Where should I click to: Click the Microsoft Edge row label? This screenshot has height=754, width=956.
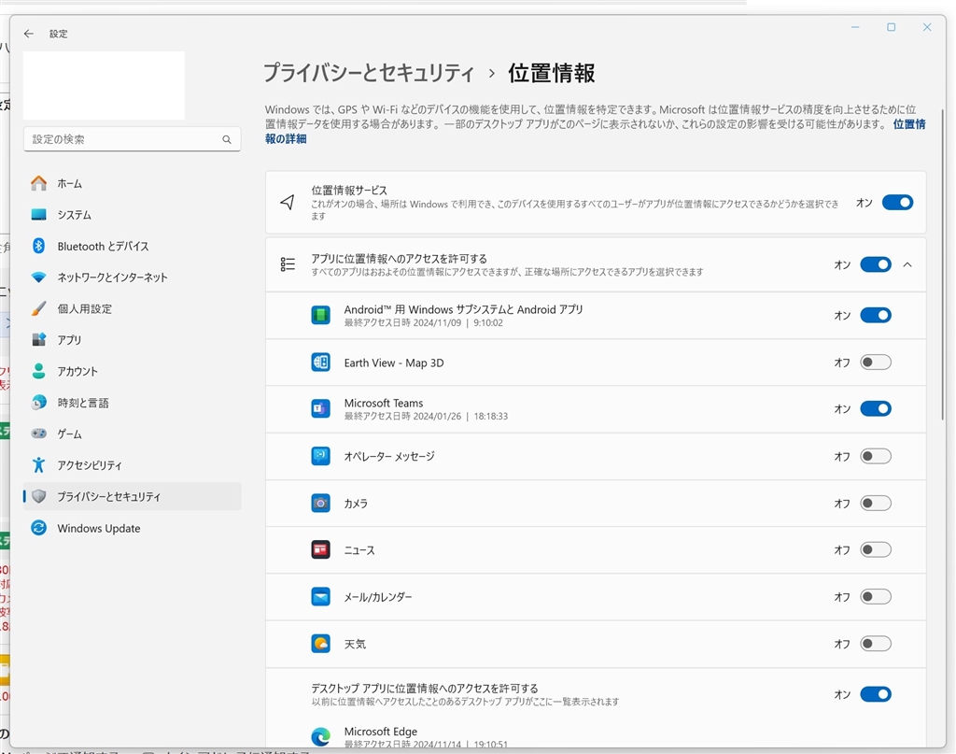381,731
